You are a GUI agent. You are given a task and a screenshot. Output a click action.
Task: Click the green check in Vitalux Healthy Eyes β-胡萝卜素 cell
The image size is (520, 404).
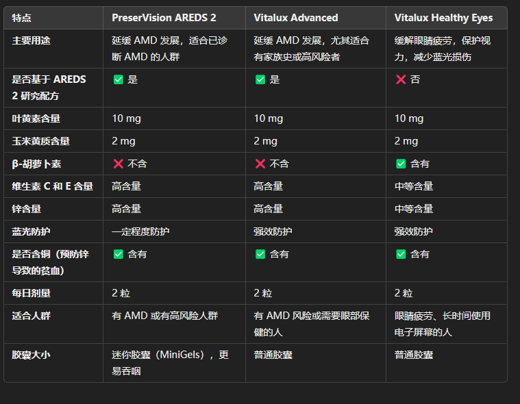[401, 164]
